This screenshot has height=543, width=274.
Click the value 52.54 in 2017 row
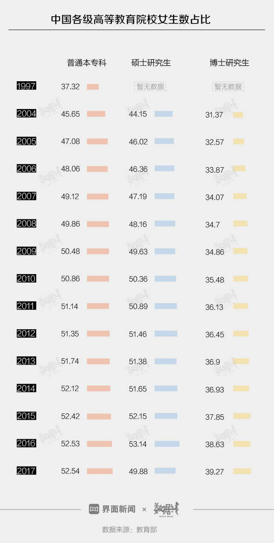tap(71, 471)
